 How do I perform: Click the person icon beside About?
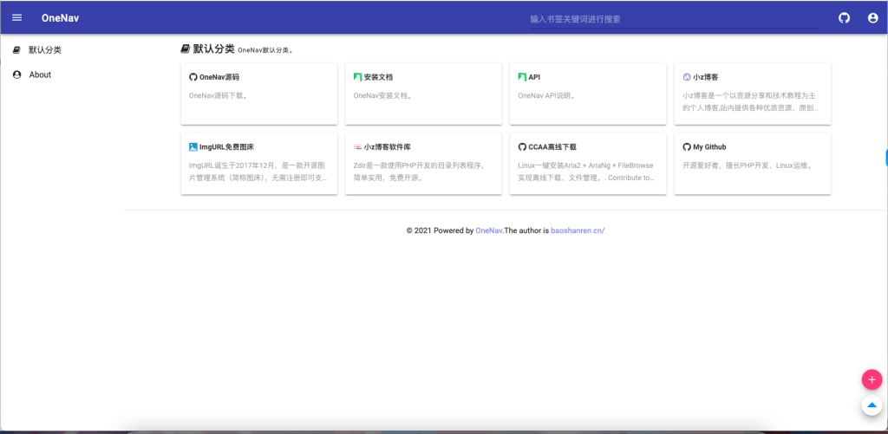pos(16,74)
